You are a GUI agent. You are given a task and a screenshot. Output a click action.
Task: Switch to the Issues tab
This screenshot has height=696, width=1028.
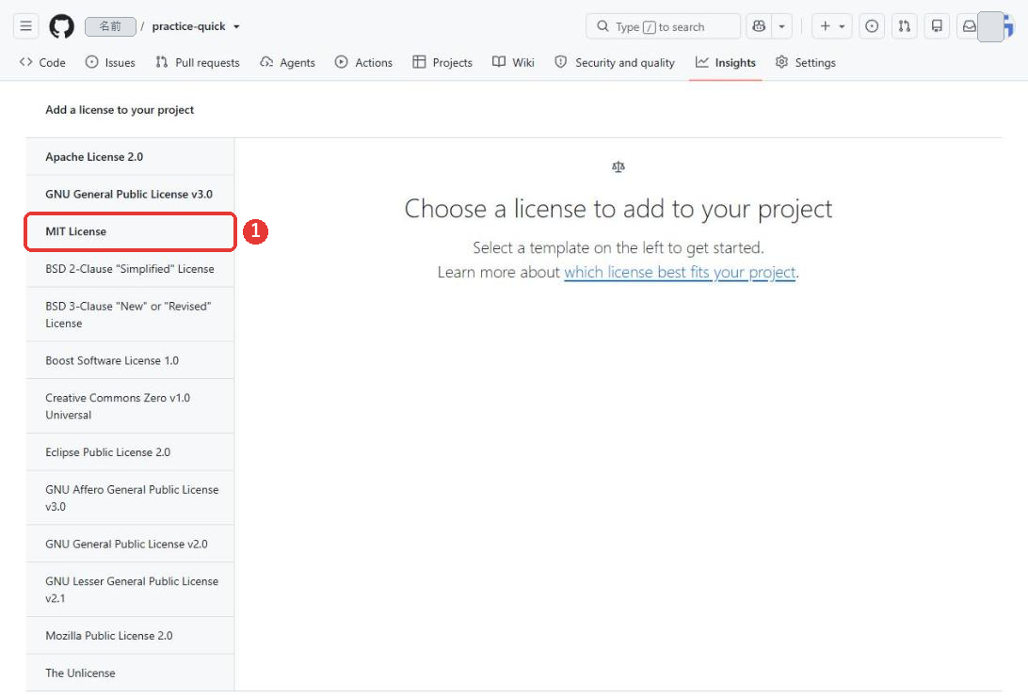click(x=110, y=62)
